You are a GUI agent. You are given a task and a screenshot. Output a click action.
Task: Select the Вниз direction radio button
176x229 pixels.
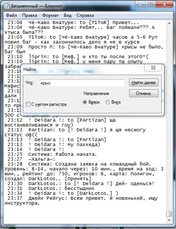(x=108, y=102)
